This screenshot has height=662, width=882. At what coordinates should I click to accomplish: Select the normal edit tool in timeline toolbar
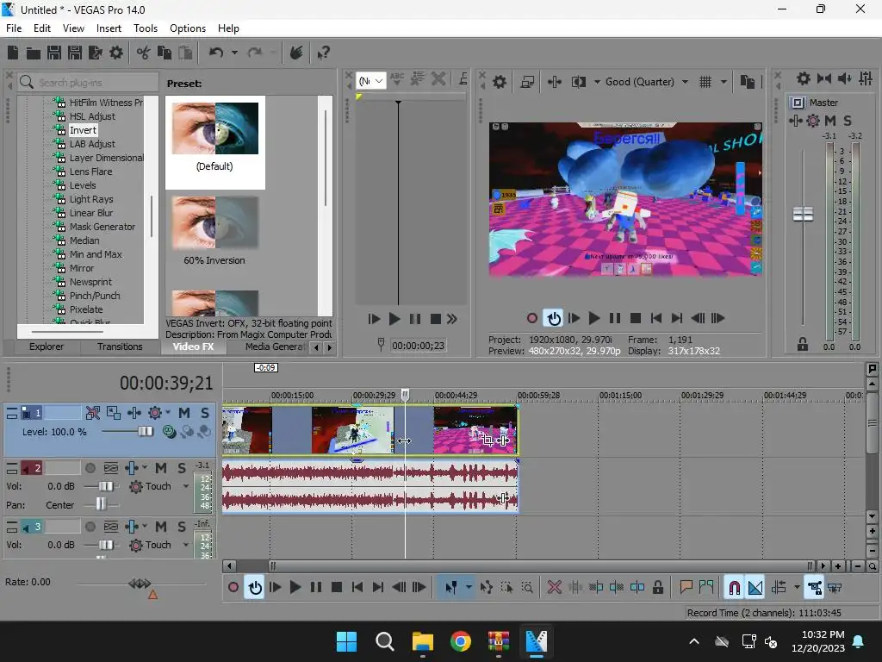click(451, 587)
